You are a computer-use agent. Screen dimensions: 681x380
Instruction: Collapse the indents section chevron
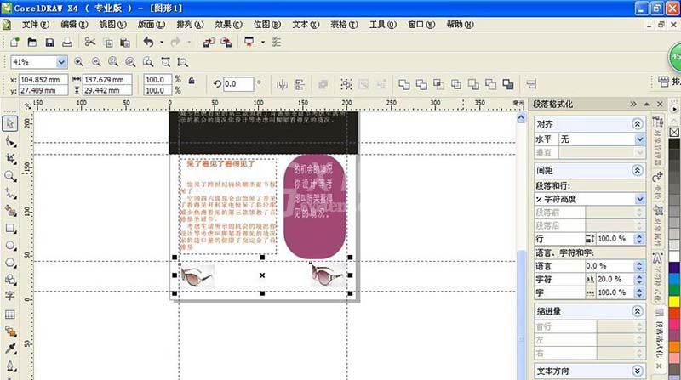tap(637, 311)
